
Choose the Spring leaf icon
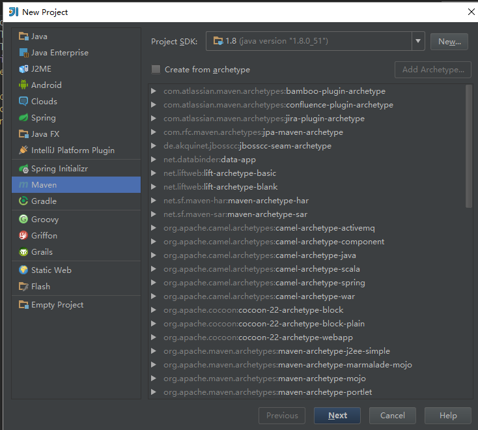(x=23, y=117)
